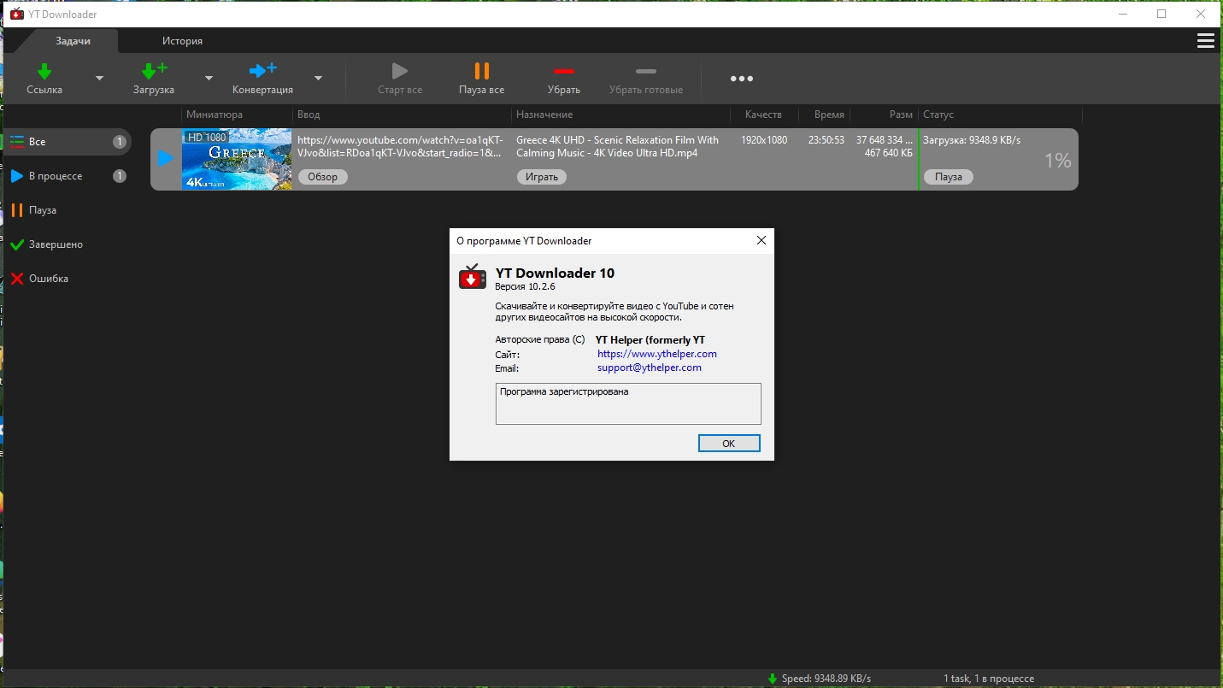Select the Все filter in sidebar

coord(67,142)
